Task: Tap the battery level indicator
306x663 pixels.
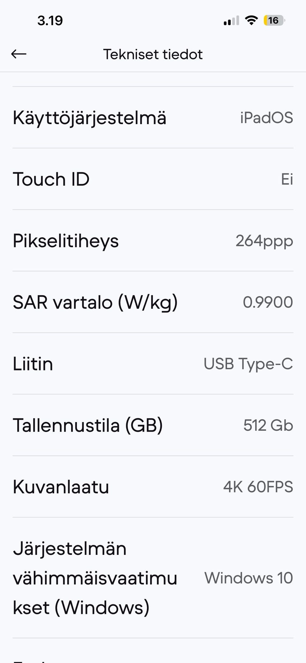Action: pos(274,20)
